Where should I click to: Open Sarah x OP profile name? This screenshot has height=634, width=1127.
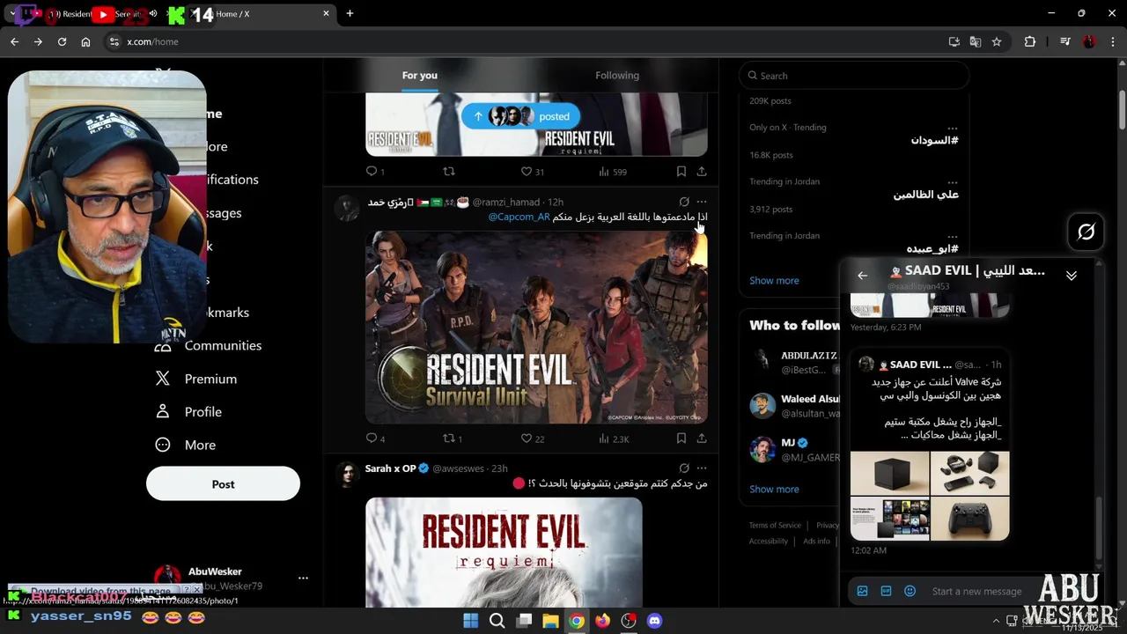click(x=390, y=468)
